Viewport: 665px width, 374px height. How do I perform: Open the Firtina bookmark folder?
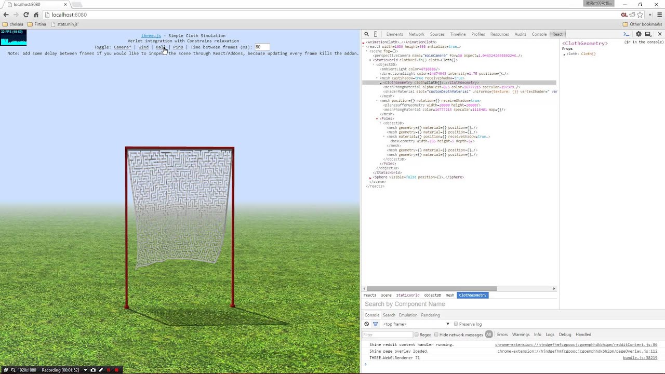tap(36, 24)
